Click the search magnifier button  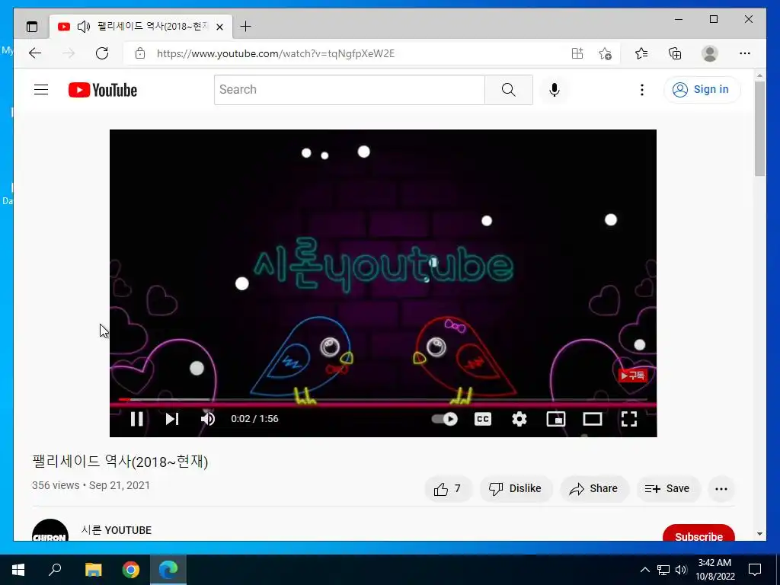[x=508, y=90]
